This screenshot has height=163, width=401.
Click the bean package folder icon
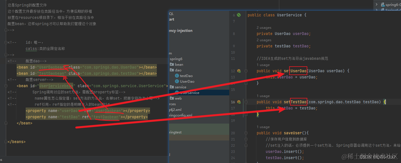[x=172, y=65]
